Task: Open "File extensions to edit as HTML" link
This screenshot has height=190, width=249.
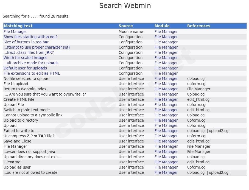Action: (32, 73)
